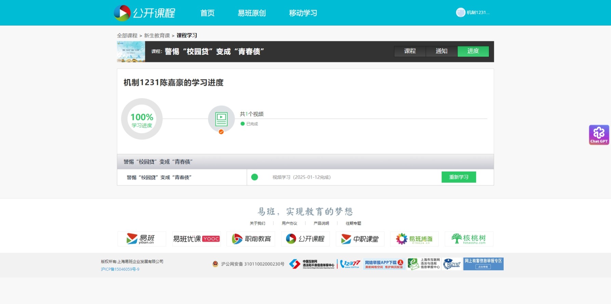611x304 pixels.
Task: Open the 易班优课 YOOC partner logo
Action: (196, 239)
